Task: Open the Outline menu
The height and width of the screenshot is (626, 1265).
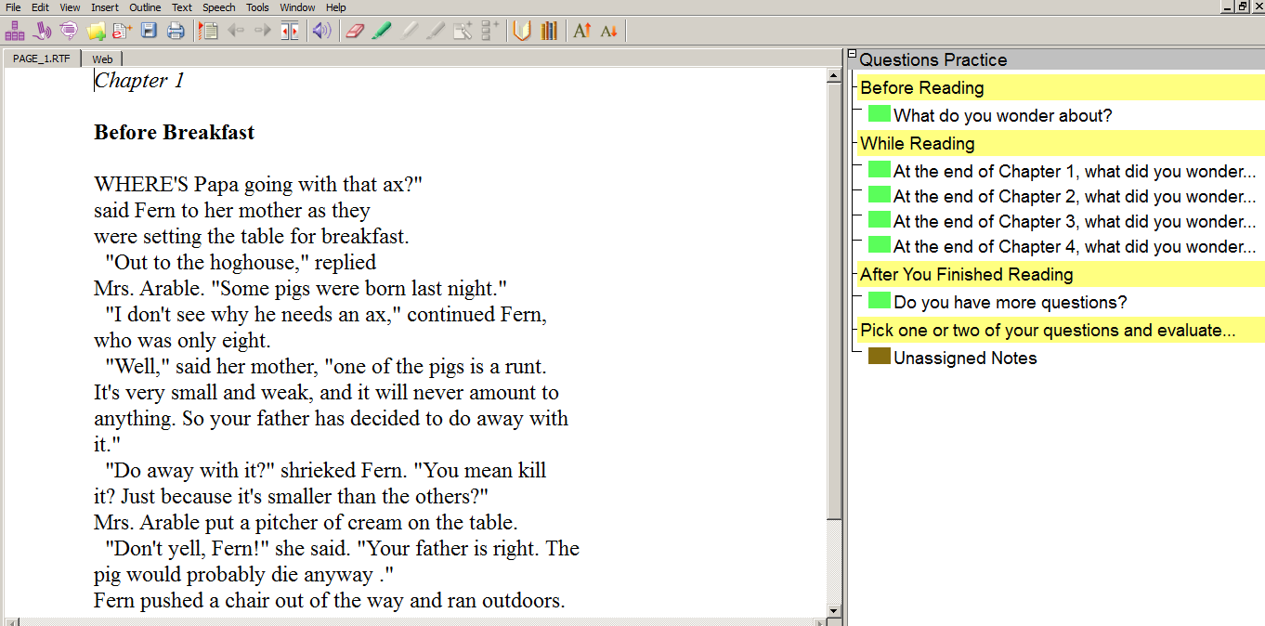Action: [146, 7]
